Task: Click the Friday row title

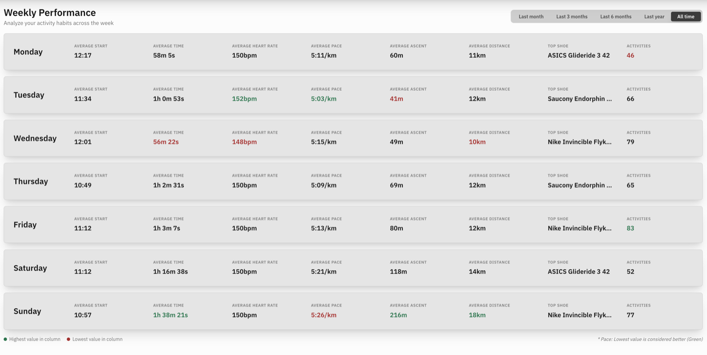Action: point(25,225)
